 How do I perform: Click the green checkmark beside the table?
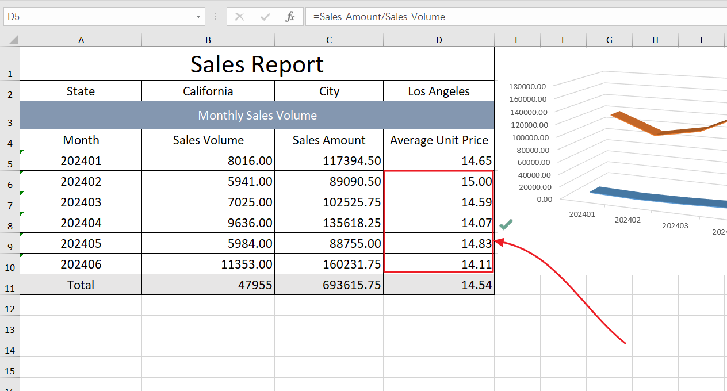pyautogui.click(x=506, y=224)
